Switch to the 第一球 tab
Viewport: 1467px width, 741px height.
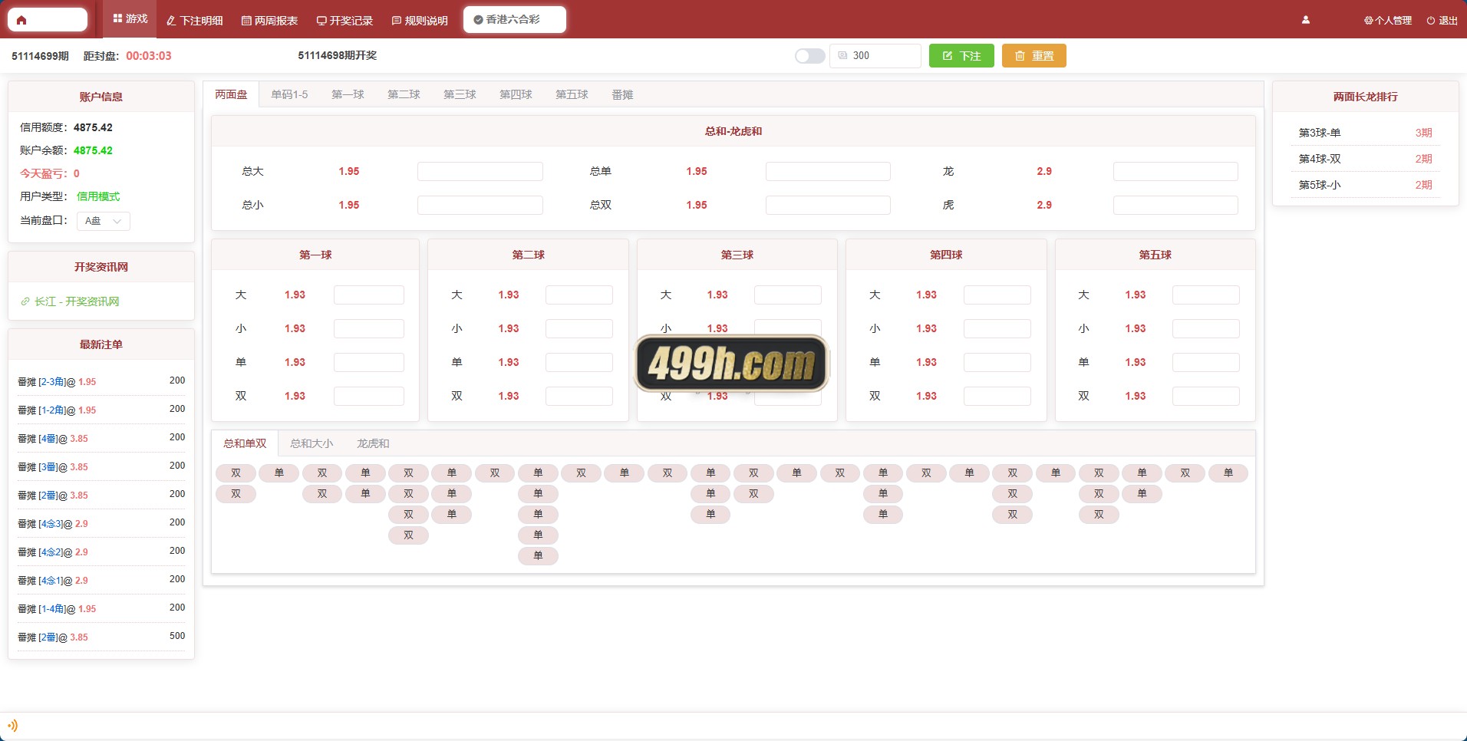coord(348,94)
